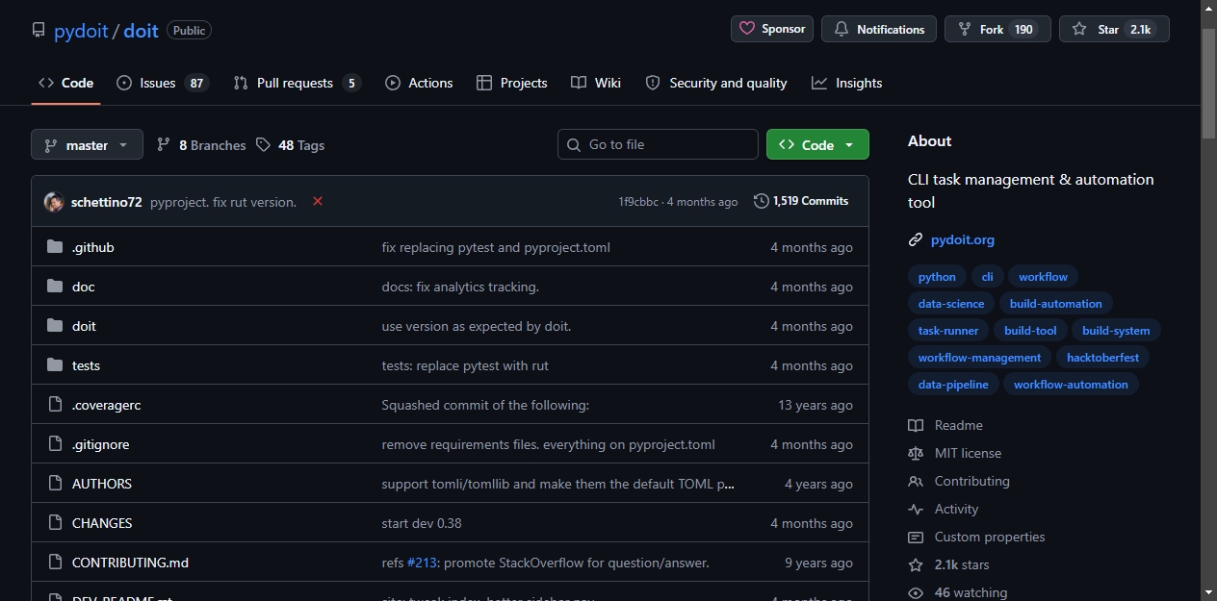Open the .github folder icon
Image resolution: width=1217 pixels, height=601 pixels.
pyautogui.click(x=55, y=247)
